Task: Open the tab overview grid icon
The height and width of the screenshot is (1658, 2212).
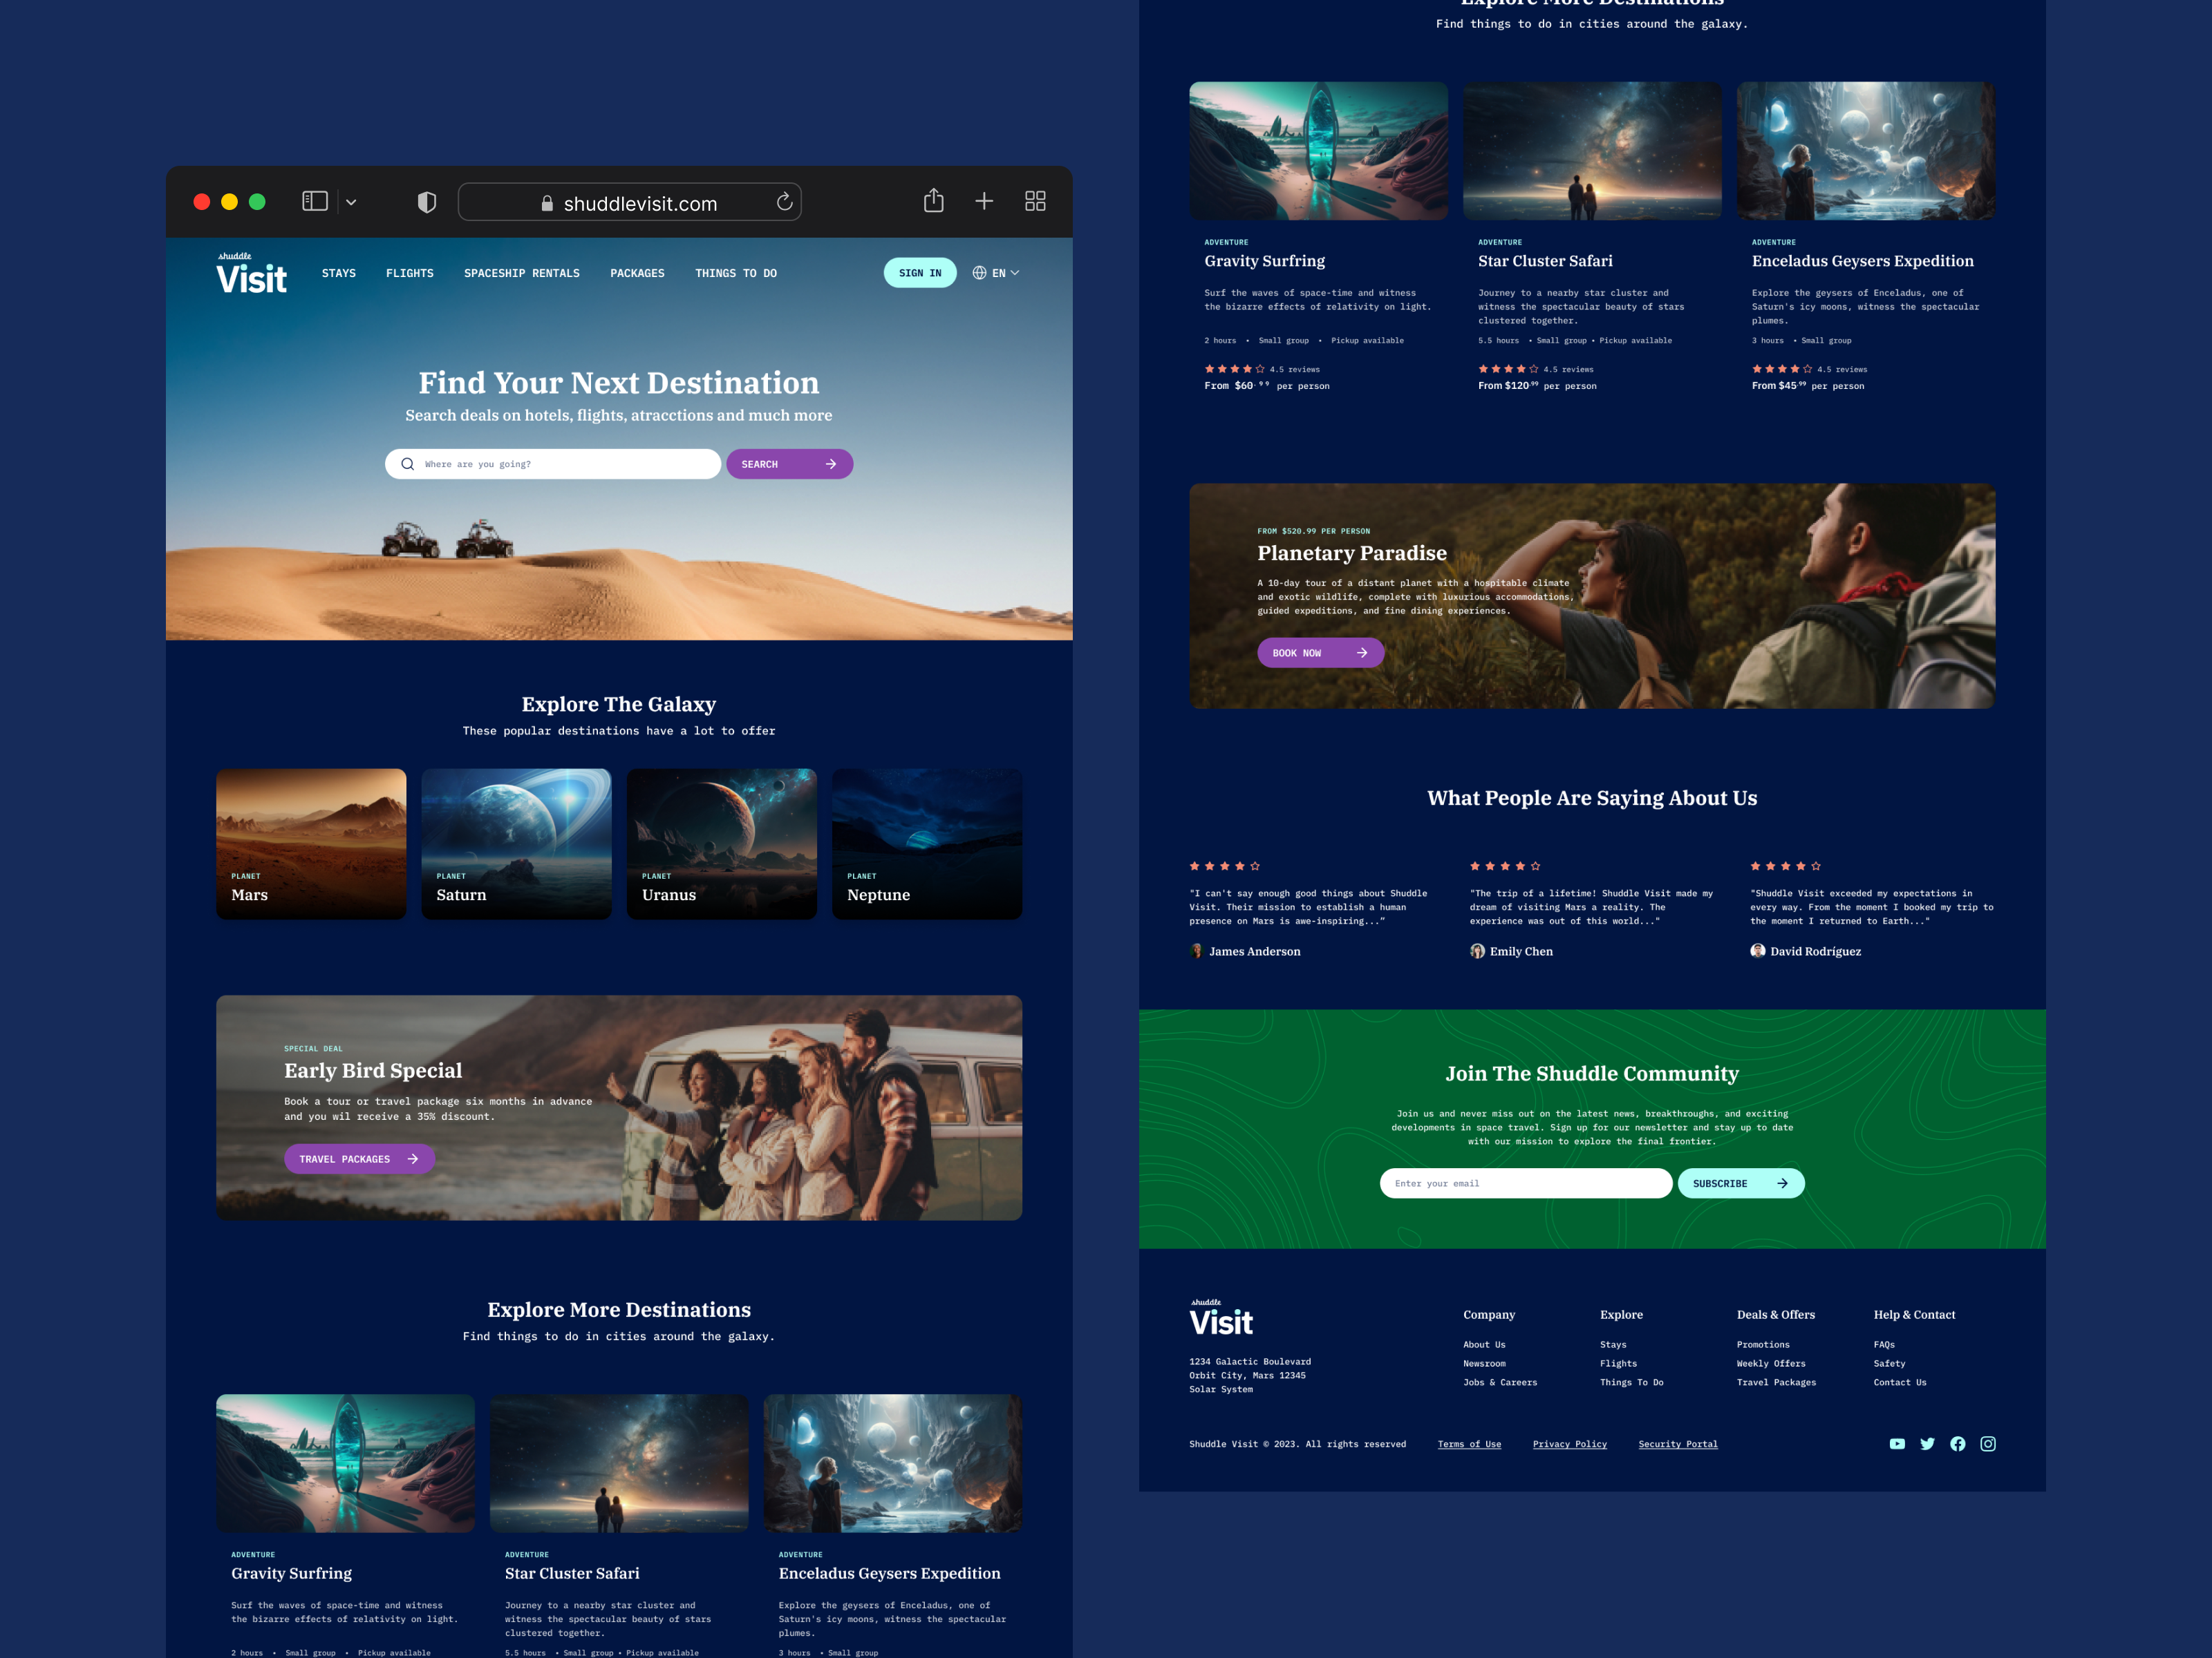Action: click(1035, 201)
